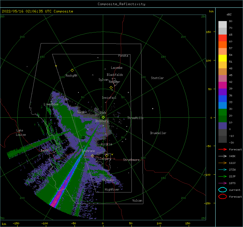Click the cyan 27ZW arrow in legend
This screenshot has height=227, width=243.
pos(222,170)
